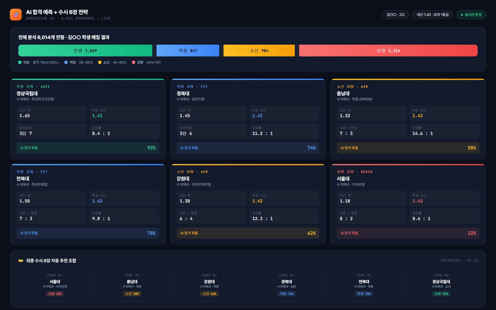The width and height of the screenshot is (496, 310).
Task: Click the 74% AI 합격 확률 bar for 경북대
Action: tap(248, 148)
